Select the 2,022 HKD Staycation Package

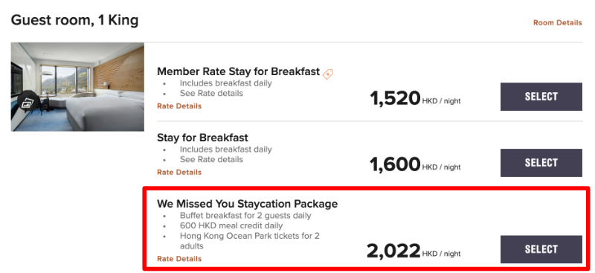(541, 249)
